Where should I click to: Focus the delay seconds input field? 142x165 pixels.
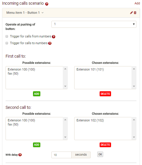pos(61,155)
